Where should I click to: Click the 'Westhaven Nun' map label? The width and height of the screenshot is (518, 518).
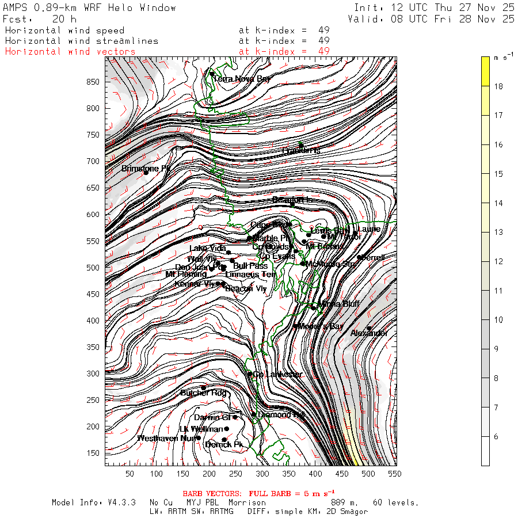(166, 438)
